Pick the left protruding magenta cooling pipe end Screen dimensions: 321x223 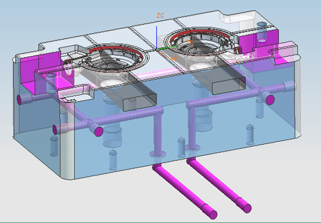click(x=213, y=214)
